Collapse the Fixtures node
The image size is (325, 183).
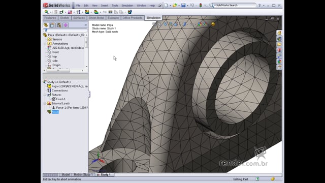click(45, 95)
